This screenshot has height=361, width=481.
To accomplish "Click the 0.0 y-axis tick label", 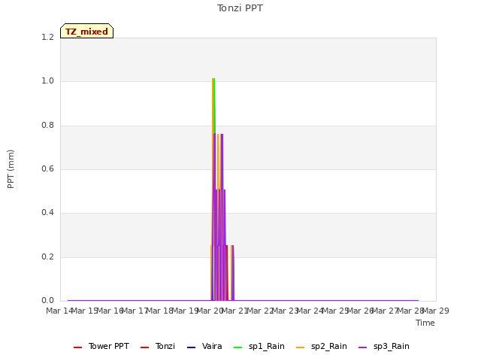I will pyautogui.click(x=47, y=300).
